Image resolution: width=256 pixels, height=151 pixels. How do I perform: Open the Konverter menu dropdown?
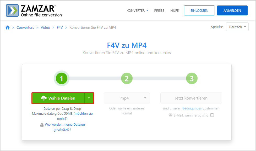coord(137,10)
